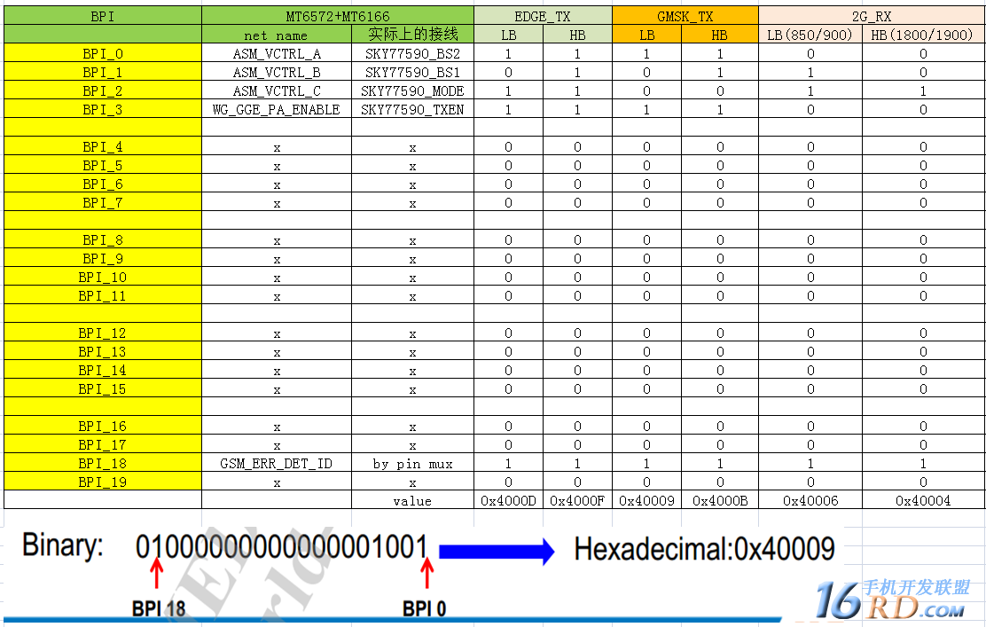
Task: Click the by pin mux cell
Action: (412, 464)
